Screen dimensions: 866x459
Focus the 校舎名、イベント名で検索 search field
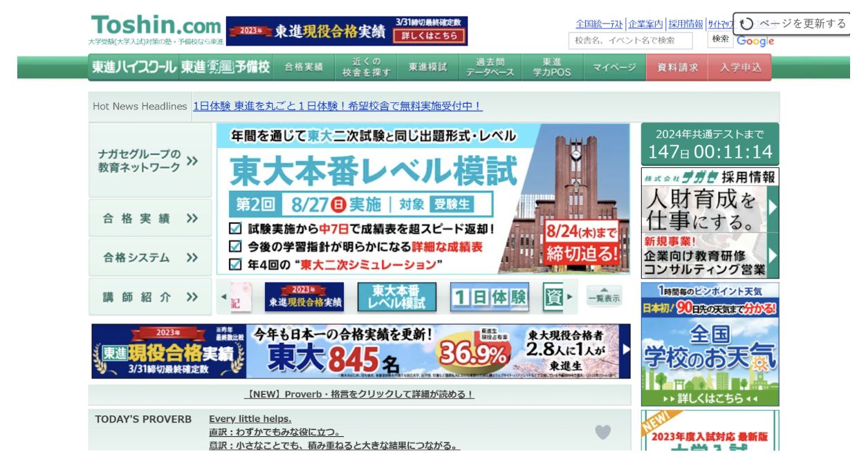[x=630, y=41]
